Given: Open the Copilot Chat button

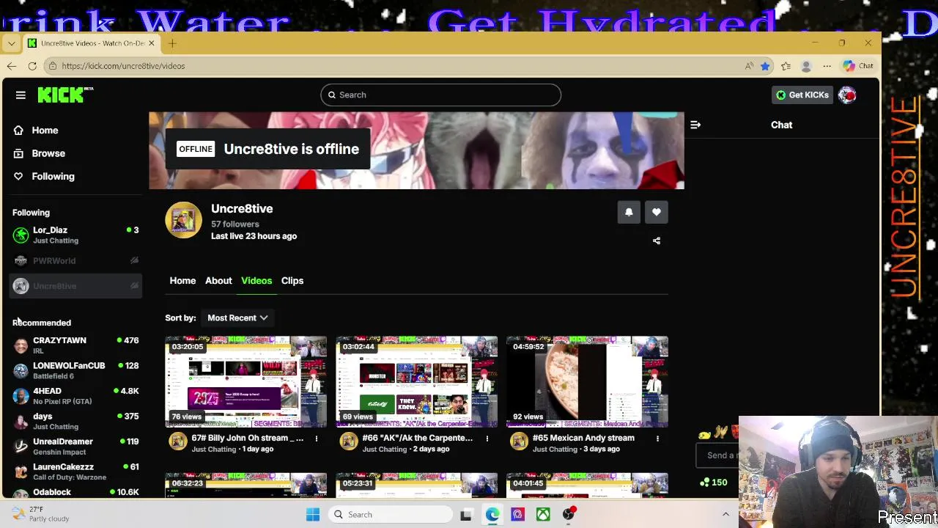Looking at the screenshot, I should click(858, 66).
